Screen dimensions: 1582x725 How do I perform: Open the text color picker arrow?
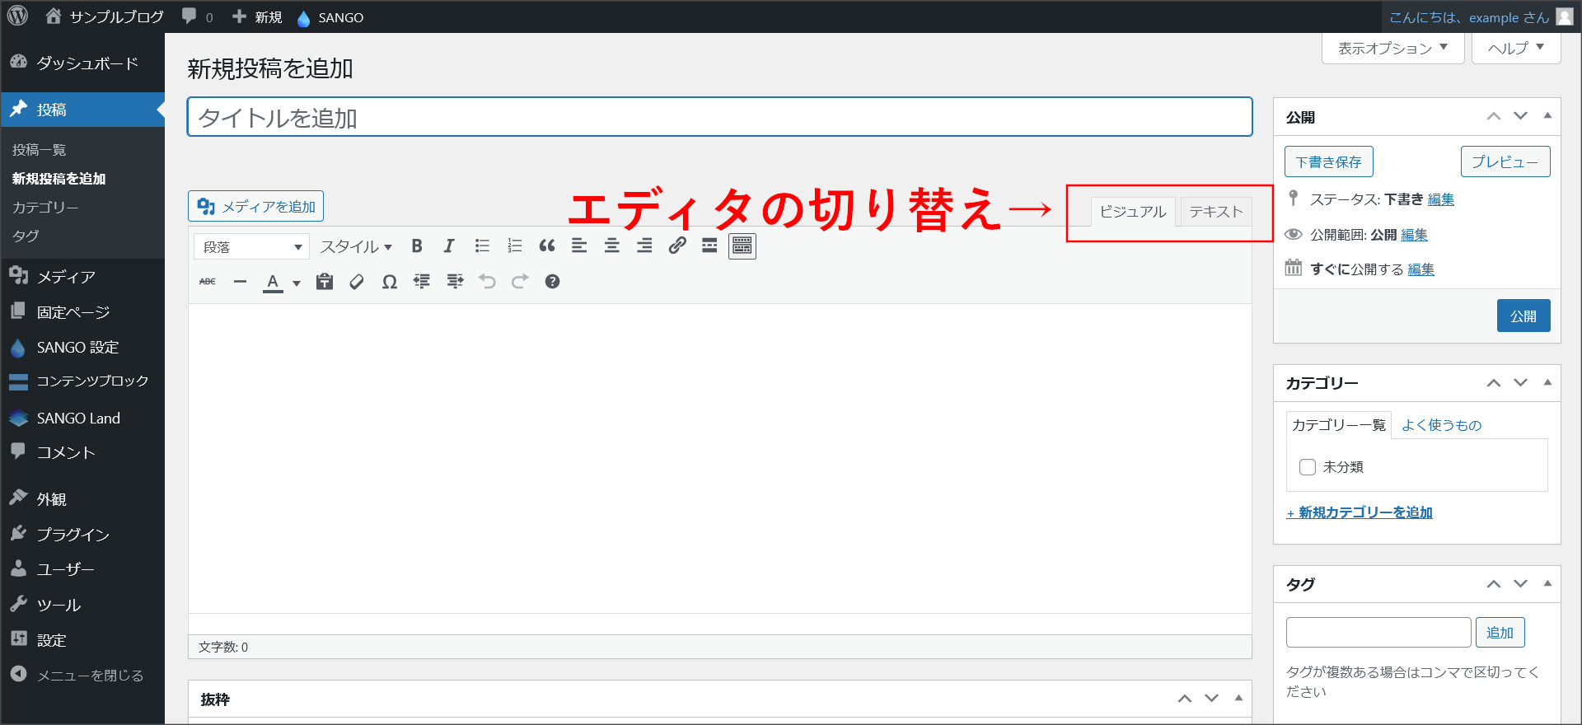pos(297,283)
